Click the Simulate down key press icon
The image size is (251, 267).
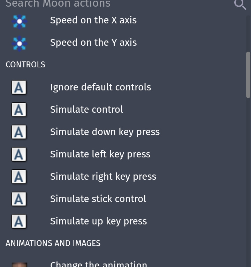[19, 132]
